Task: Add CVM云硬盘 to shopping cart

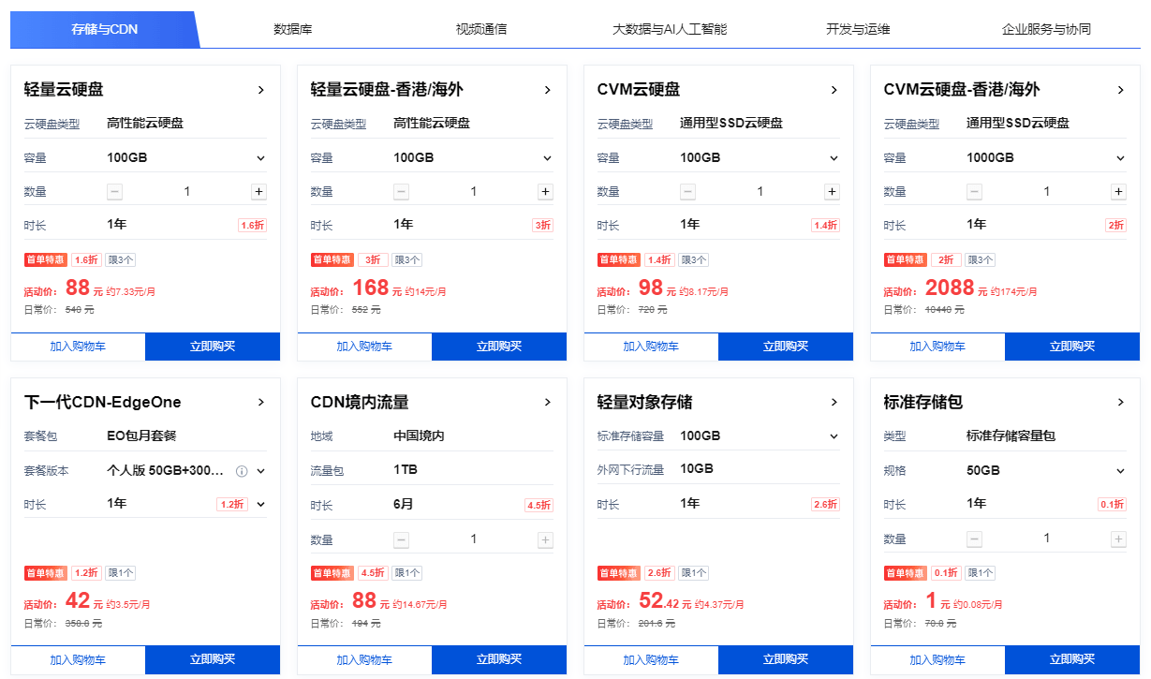Action: (x=651, y=347)
